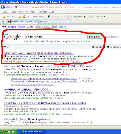Click the browser Back arrow button

pos(3,7)
